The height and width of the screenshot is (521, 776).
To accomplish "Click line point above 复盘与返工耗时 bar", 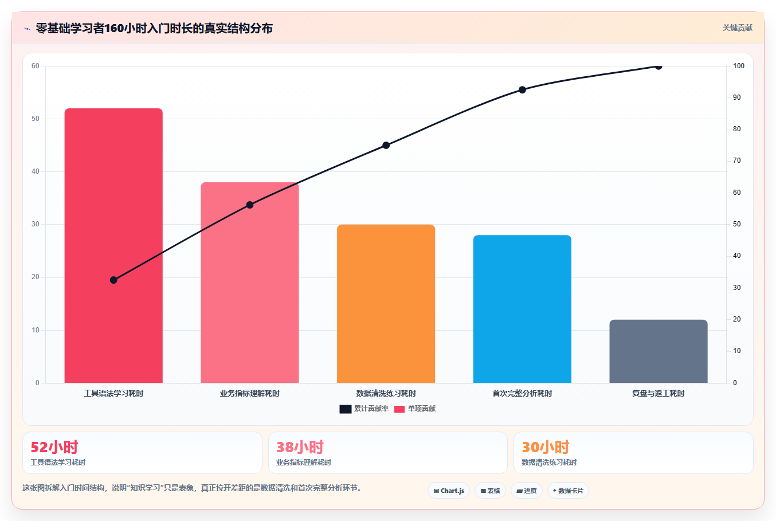I will point(659,66).
